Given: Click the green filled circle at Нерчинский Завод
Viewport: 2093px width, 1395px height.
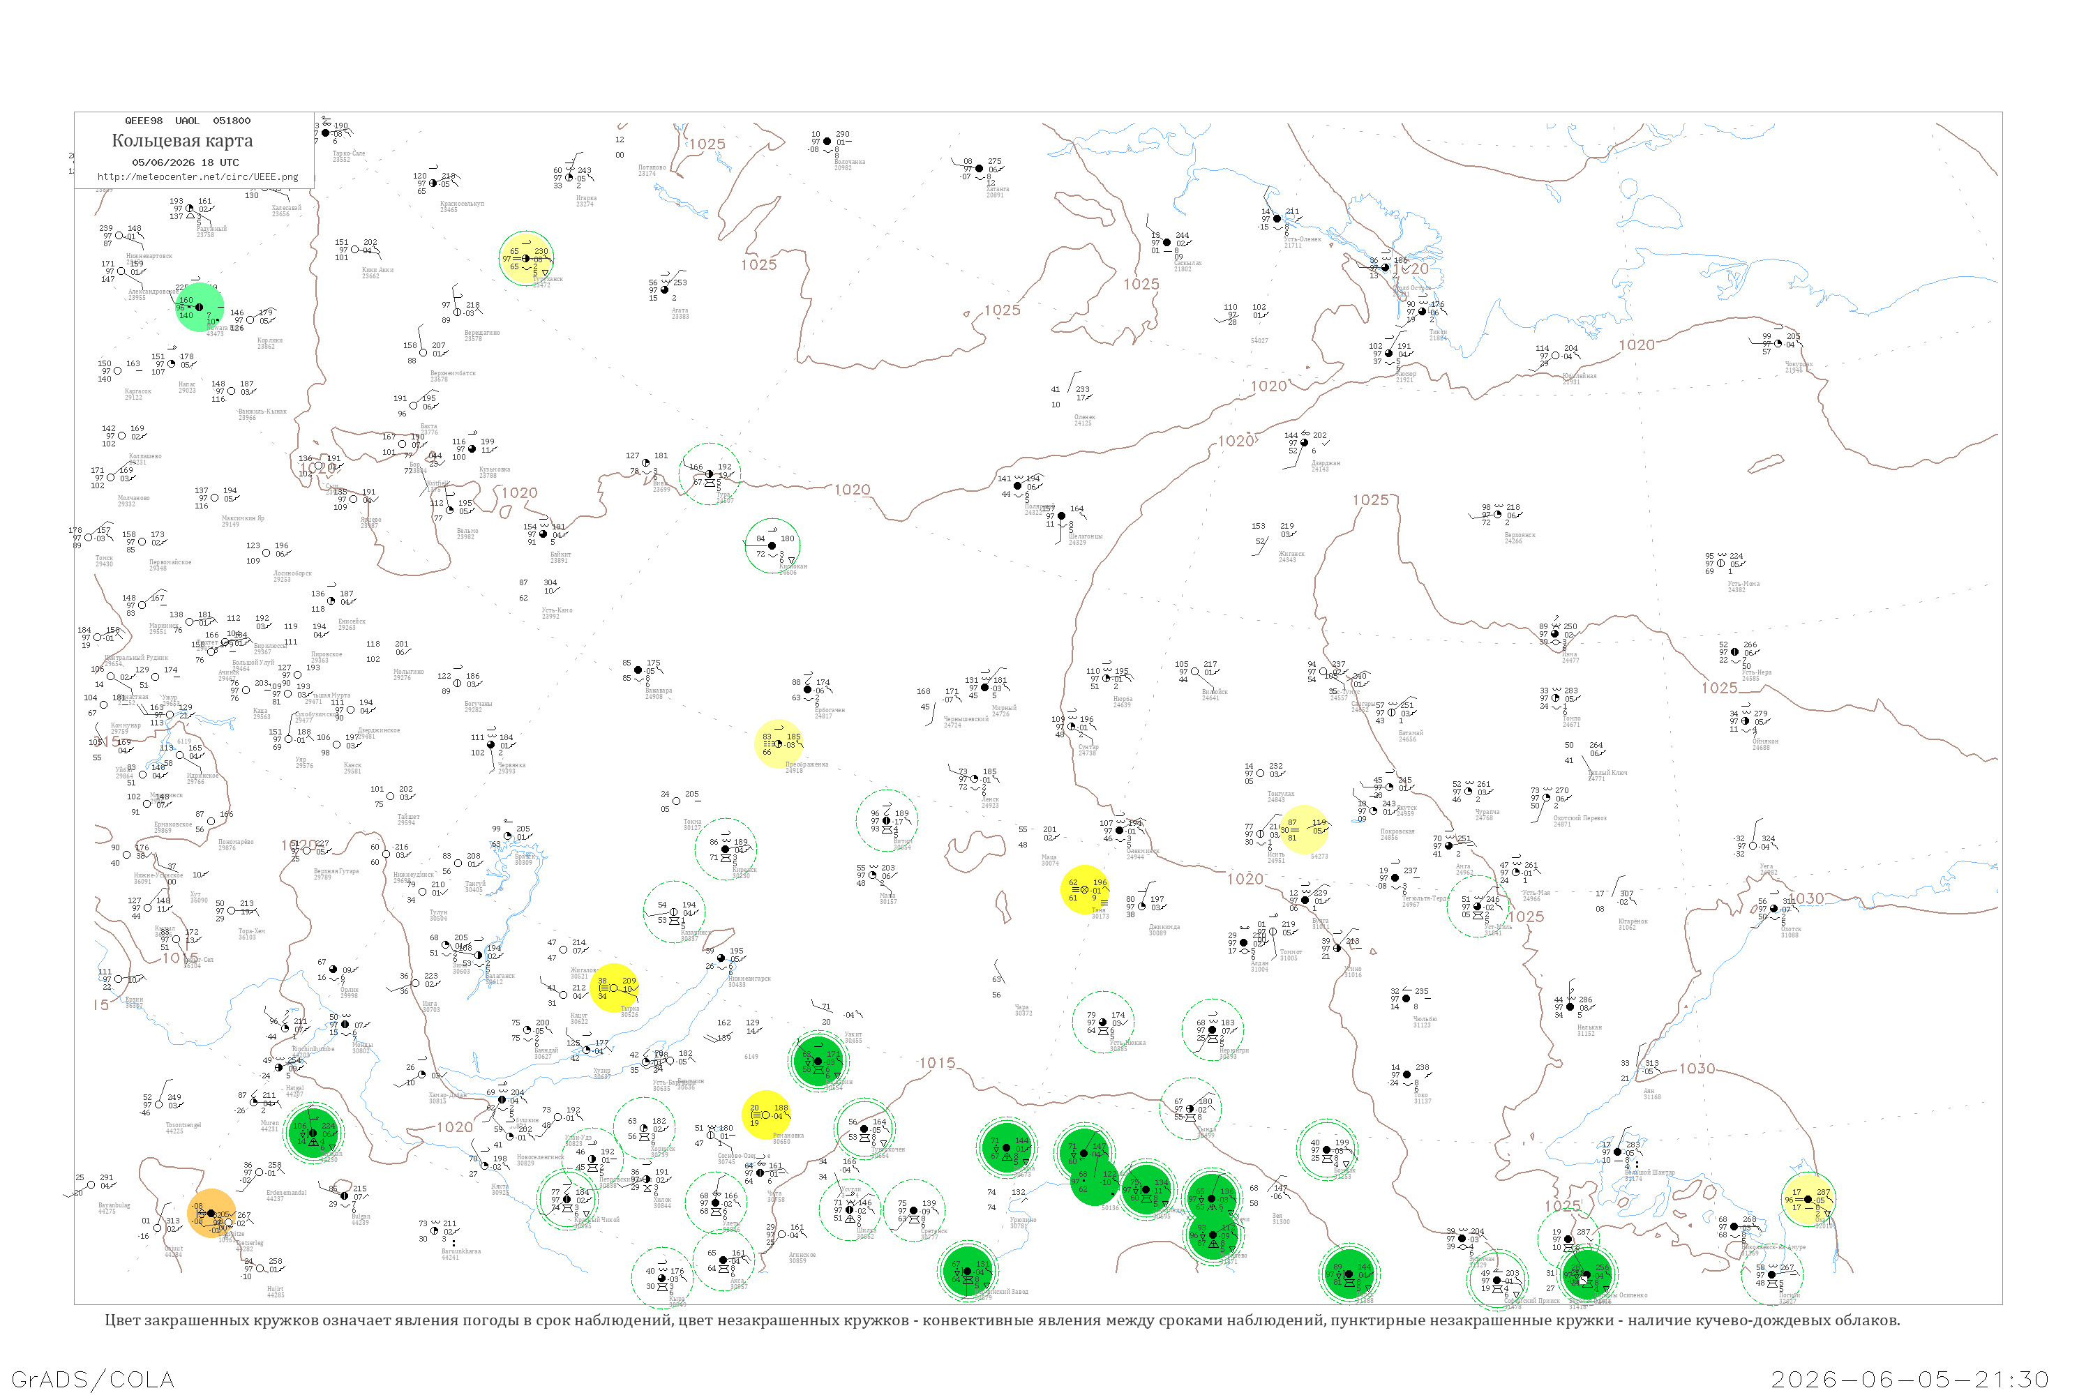Looking at the screenshot, I should (968, 1272).
